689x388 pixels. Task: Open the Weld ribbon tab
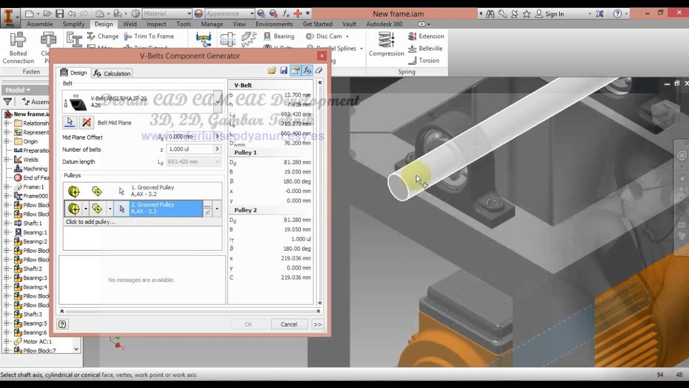click(130, 24)
